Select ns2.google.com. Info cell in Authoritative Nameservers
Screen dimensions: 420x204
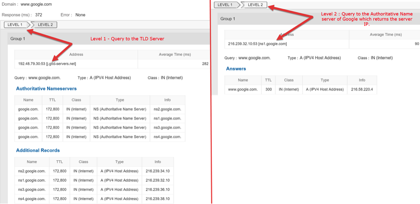(168, 109)
